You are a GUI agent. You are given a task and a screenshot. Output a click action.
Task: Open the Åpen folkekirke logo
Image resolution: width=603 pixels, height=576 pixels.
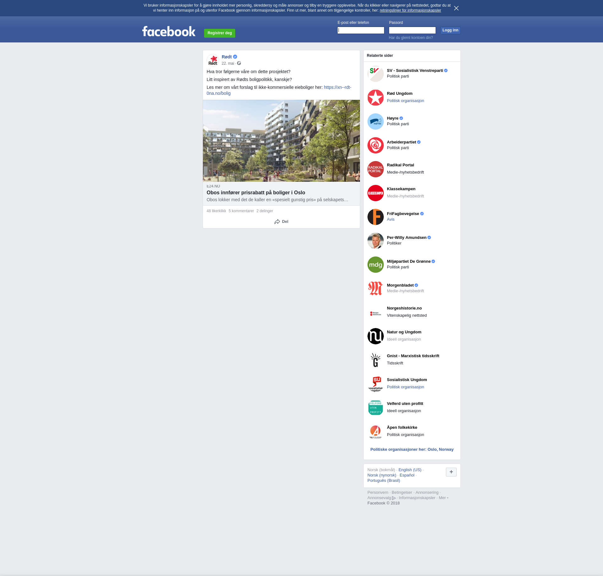click(376, 432)
